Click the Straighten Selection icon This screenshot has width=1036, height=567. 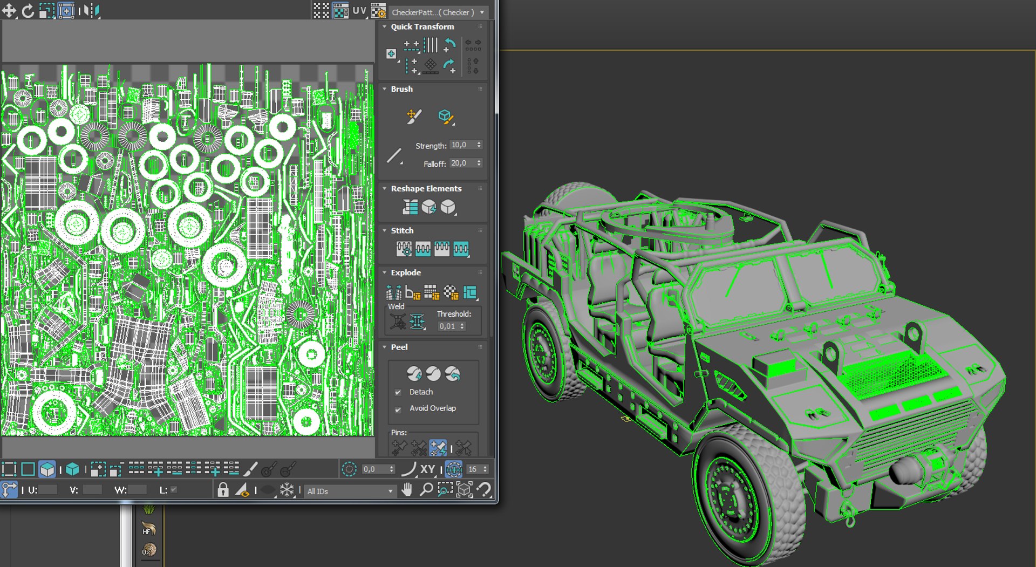pyautogui.click(x=410, y=207)
